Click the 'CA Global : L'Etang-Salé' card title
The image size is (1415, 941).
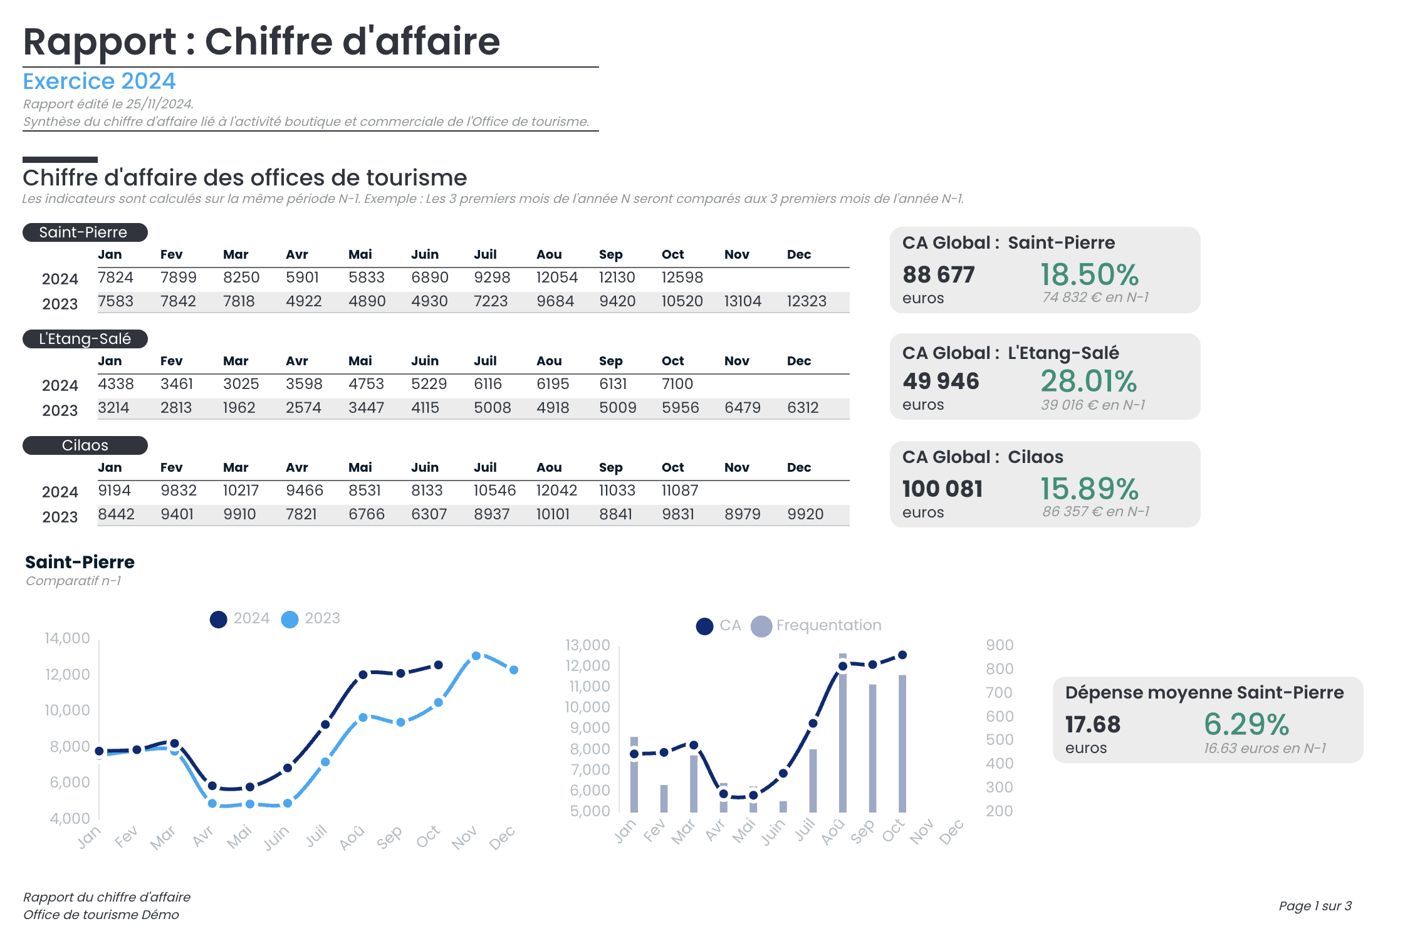(x=1011, y=353)
